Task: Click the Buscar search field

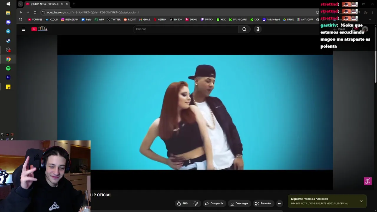Action: click(186, 29)
